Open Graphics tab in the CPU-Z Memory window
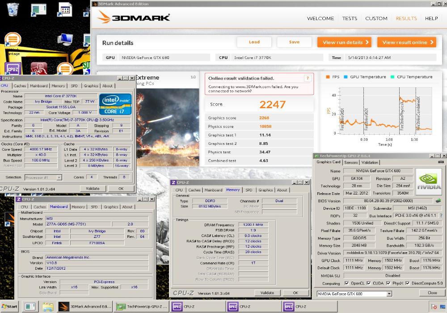Screen dimensions: 447x313 click(266, 190)
